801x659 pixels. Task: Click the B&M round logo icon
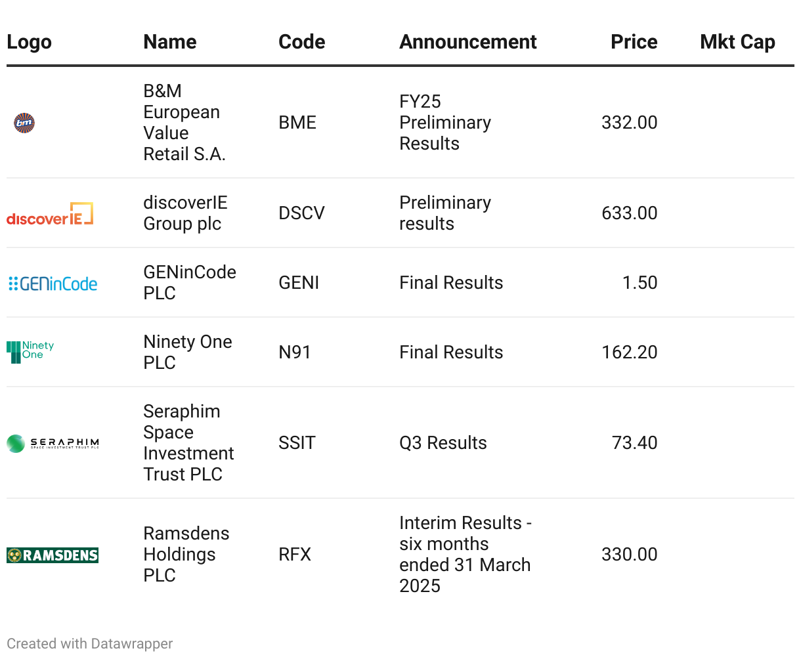click(24, 123)
